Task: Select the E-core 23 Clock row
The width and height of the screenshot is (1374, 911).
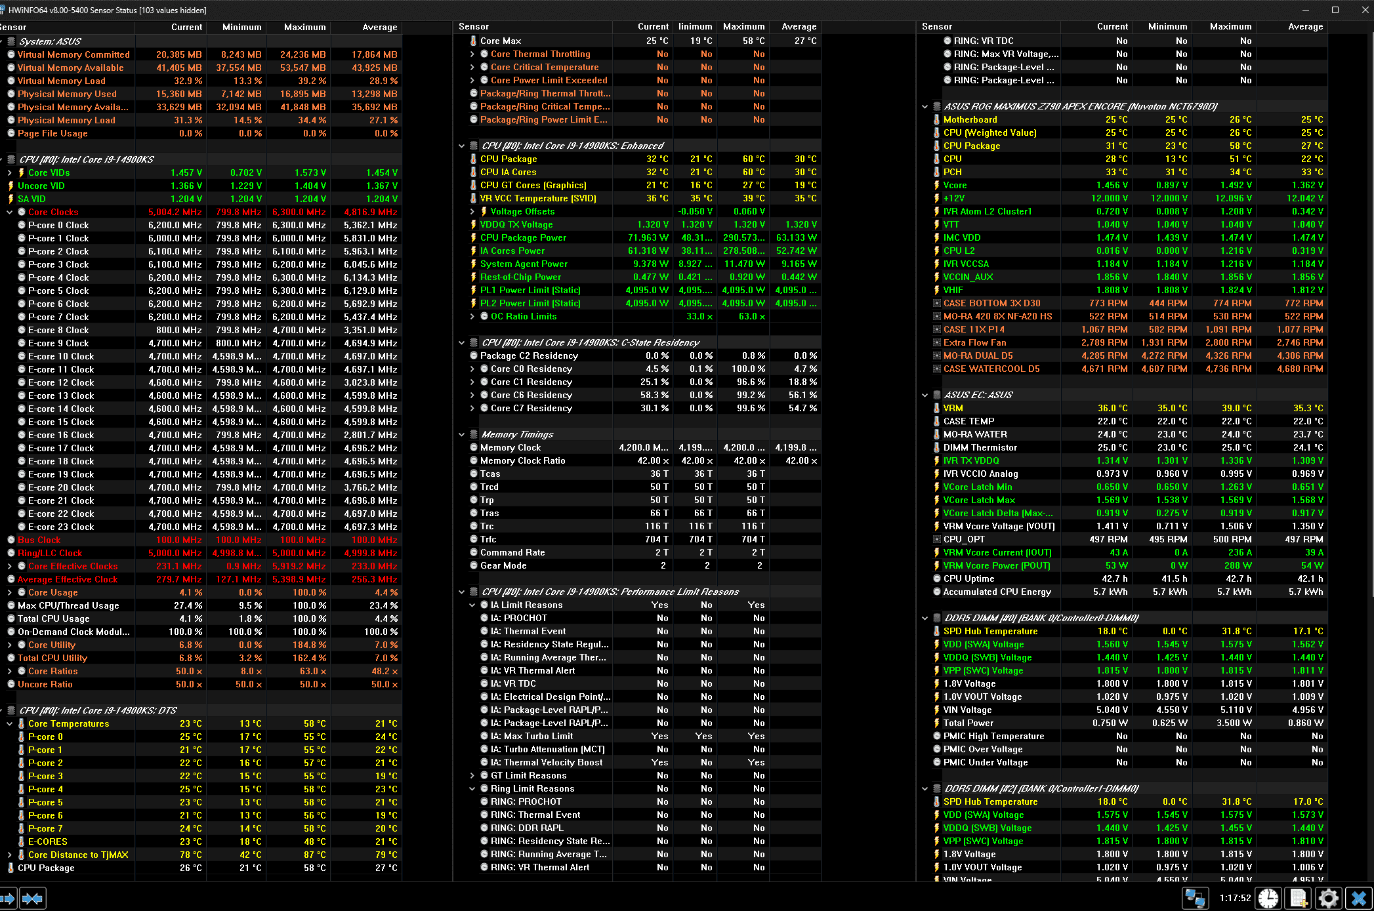Action: (201, 527)
